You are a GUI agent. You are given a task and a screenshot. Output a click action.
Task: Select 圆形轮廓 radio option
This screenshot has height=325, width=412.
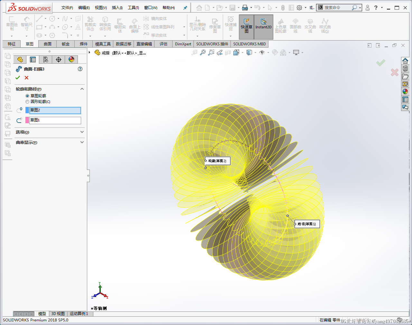click(x=27, y=102)
